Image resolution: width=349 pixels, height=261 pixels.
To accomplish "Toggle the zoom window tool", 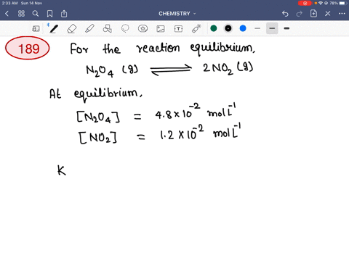I will (x=36, y=29).
